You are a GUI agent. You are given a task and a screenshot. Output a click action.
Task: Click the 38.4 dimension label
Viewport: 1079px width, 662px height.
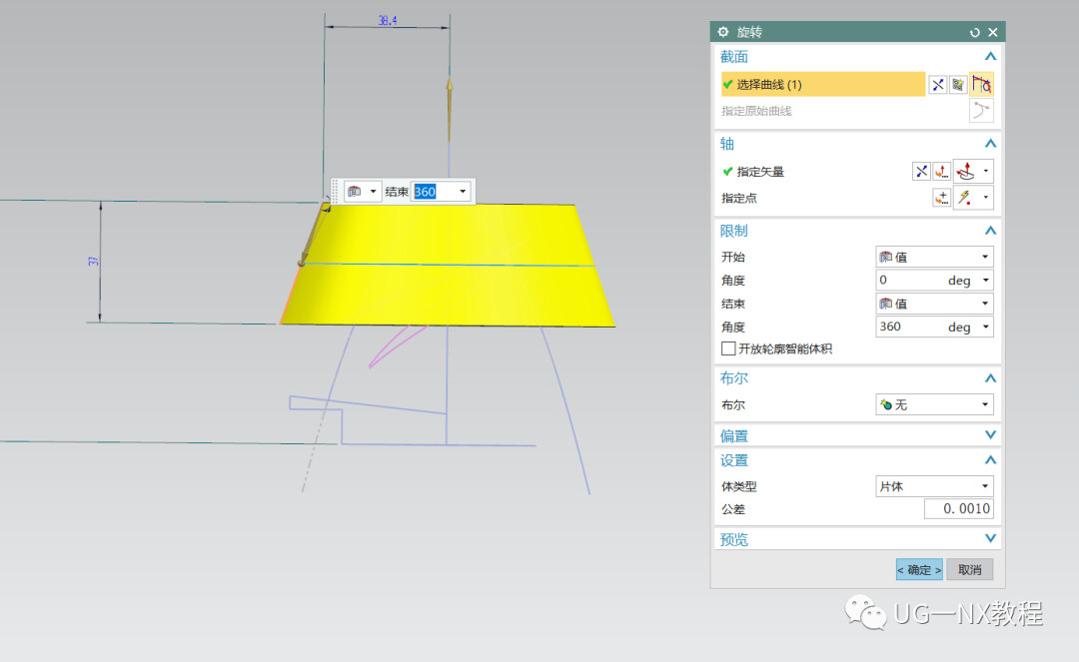(388, 21)
